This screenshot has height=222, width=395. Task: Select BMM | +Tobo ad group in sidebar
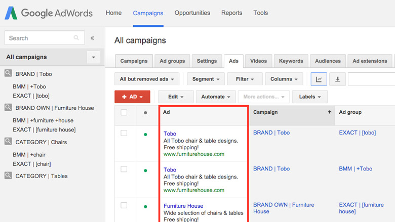(29, 86)
